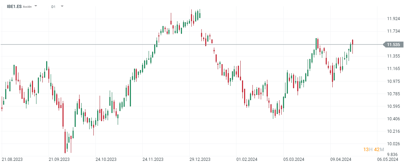This screenshot has height=165, width=408.
Task: Select the 05.03.2024 date label
Action: pyautogui.click(x=294, y=159)
